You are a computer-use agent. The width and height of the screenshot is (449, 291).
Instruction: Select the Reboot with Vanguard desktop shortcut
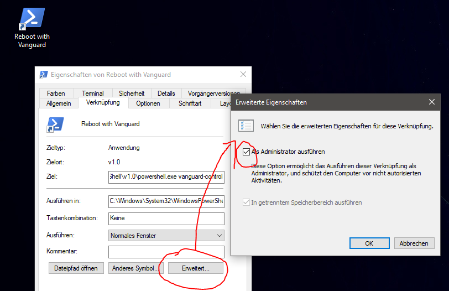(x=32, y=28)
